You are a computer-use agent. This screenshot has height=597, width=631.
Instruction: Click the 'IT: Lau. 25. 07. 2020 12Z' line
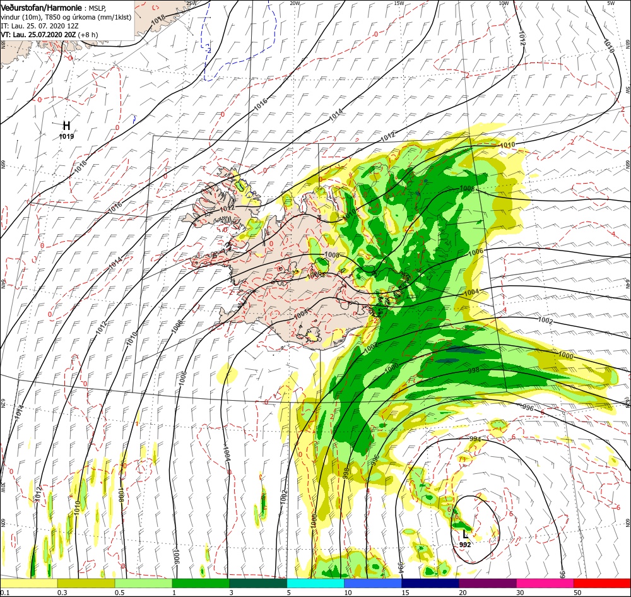39,26
